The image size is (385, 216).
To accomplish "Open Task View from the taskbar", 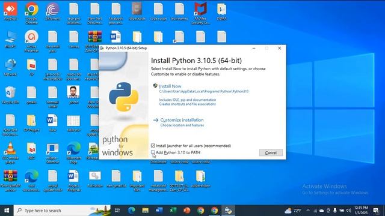I will [117, 211].
